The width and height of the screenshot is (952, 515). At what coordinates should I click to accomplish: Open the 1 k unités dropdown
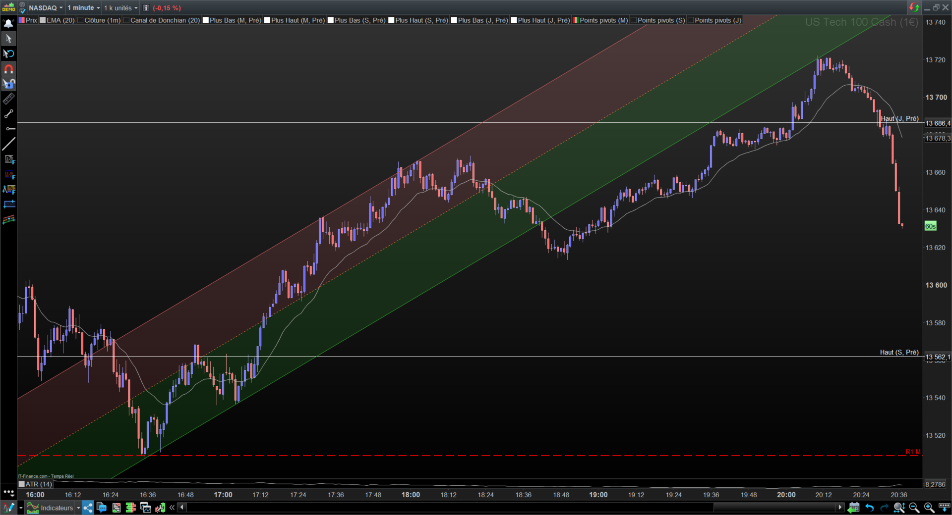(x=120, y=8)
